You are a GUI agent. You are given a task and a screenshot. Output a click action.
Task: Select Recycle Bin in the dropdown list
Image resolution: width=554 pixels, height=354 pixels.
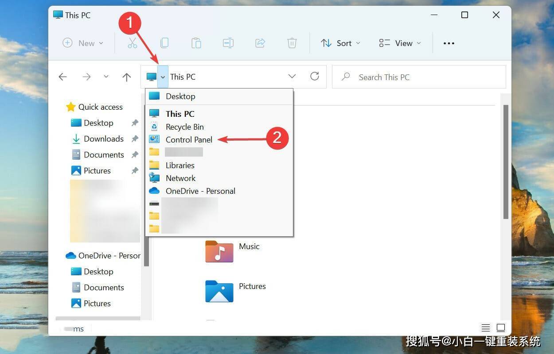(x=219, y=127)
